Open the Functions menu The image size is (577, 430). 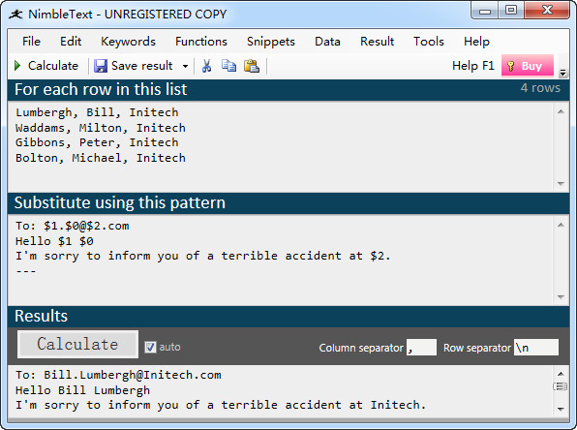(x=201, y=42)
